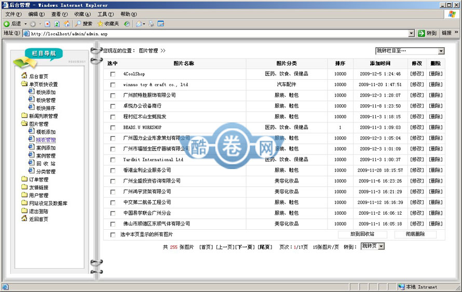This screenshot has height=292, width=462.
Task: Open the 文件(F) menu
Action: pos(13,14)
